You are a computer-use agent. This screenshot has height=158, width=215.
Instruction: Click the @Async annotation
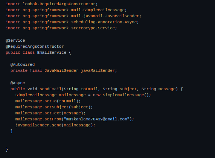(x=18, y=83)
